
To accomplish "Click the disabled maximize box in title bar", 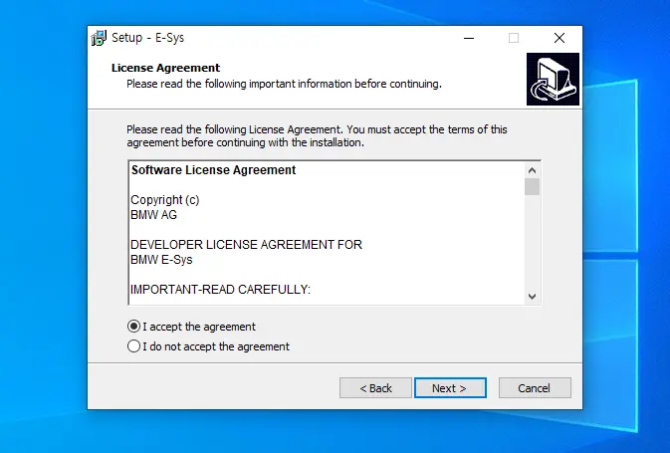I will pos(514,38).
